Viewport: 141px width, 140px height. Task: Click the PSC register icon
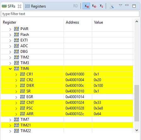click(22, 108)
